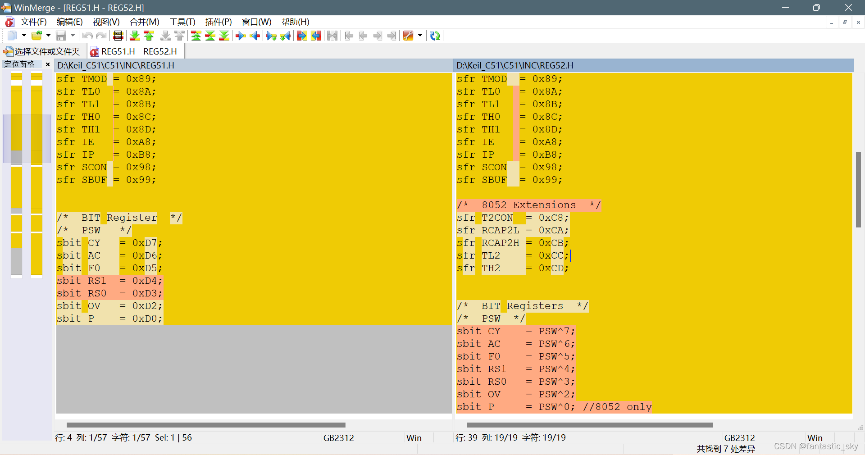The height and width of the screenshot is (455, 865).
Task: Copy left and advance to next
Action: (x=286, y=36)
